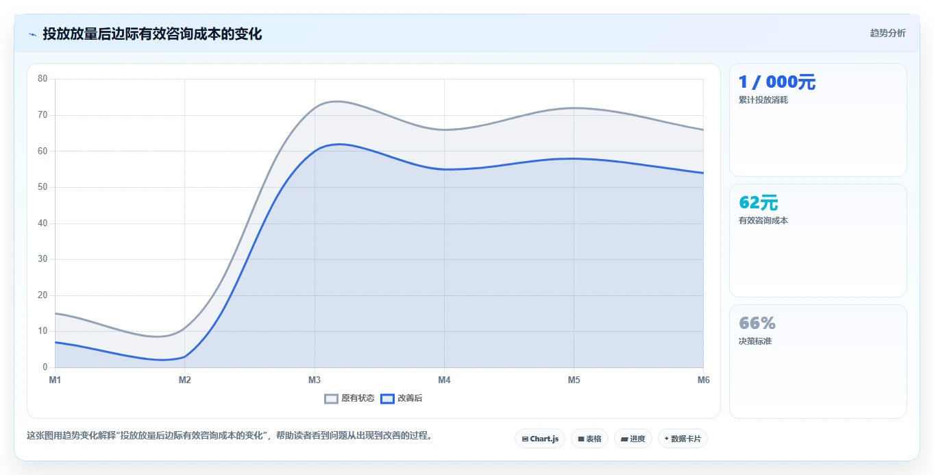This screenshot has height=475, width=934.
Task: Click the M4 axis label
Action: pos(444,380)
